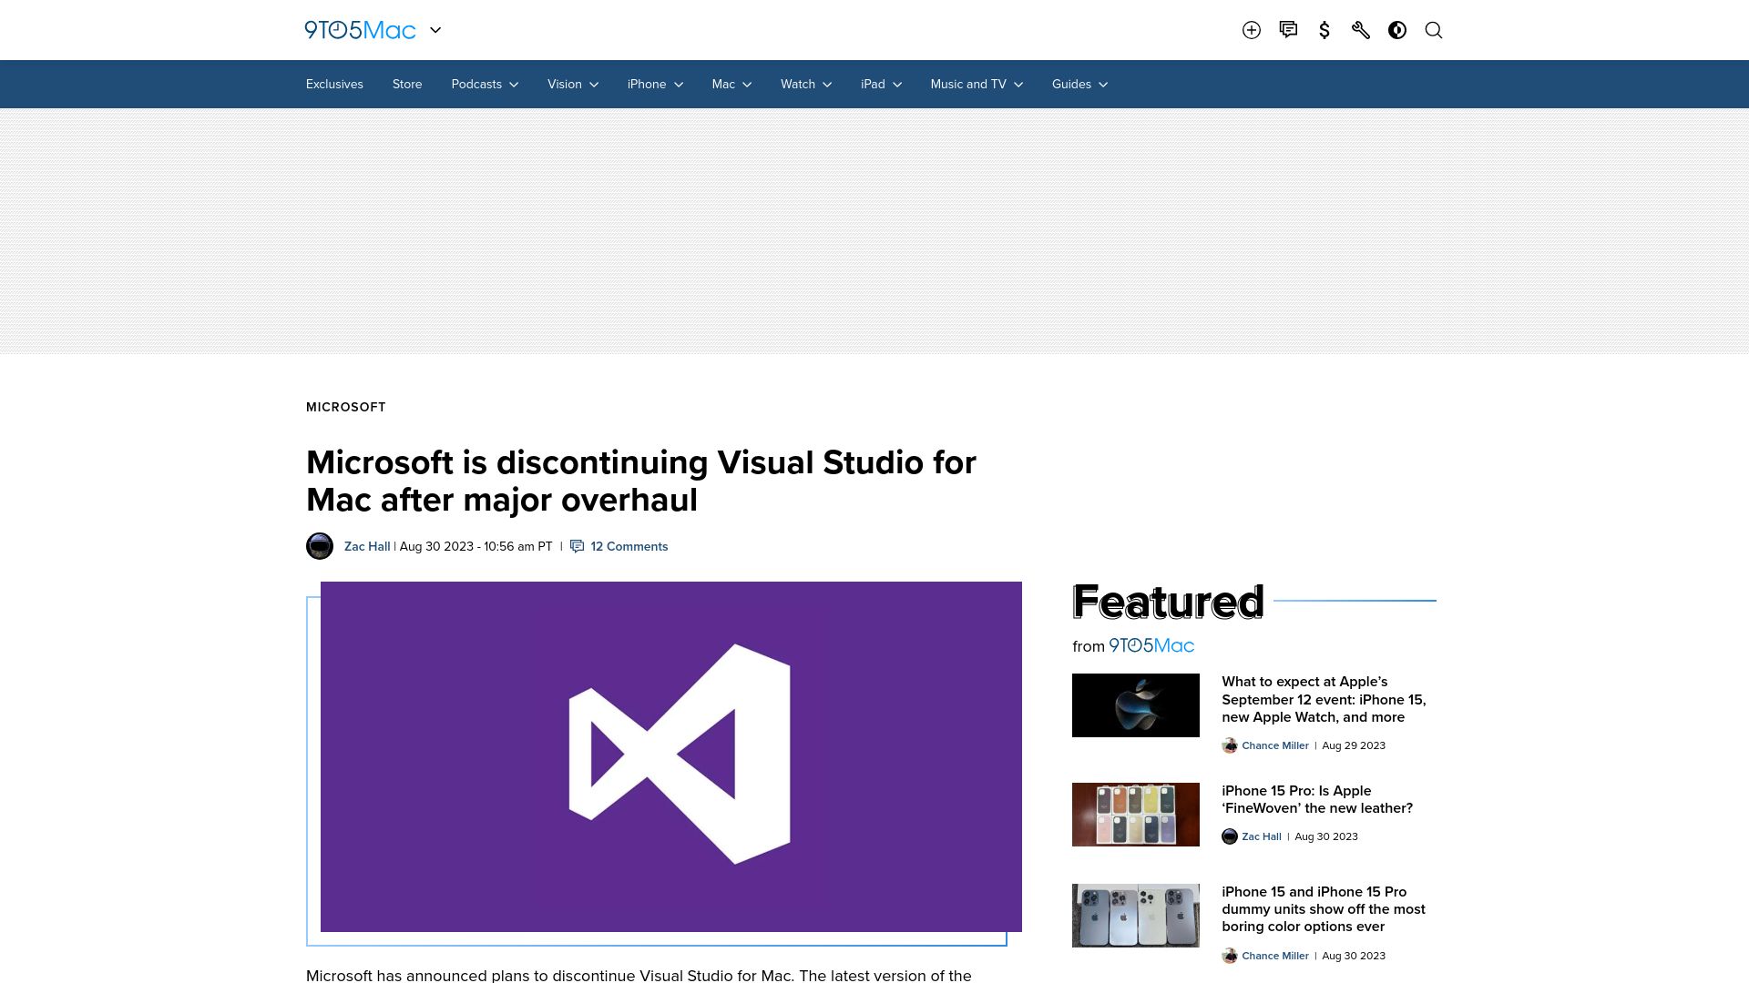The image size is (1749, 983).
Task: Expand the site switcher chevron beside logo
Action: 435,30
